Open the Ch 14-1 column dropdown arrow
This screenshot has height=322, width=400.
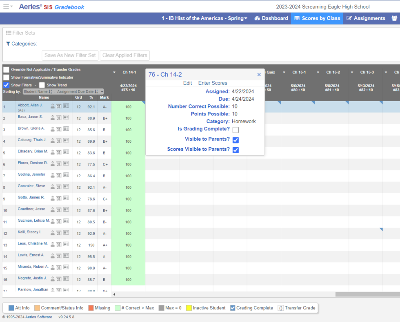[114, 73]
